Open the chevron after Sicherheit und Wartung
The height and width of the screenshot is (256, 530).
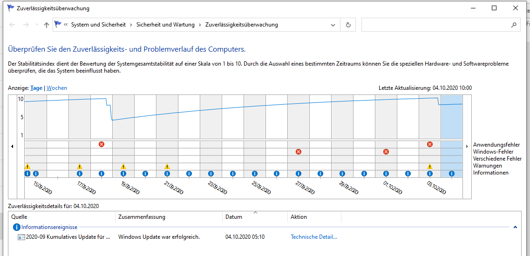point(200,25)
